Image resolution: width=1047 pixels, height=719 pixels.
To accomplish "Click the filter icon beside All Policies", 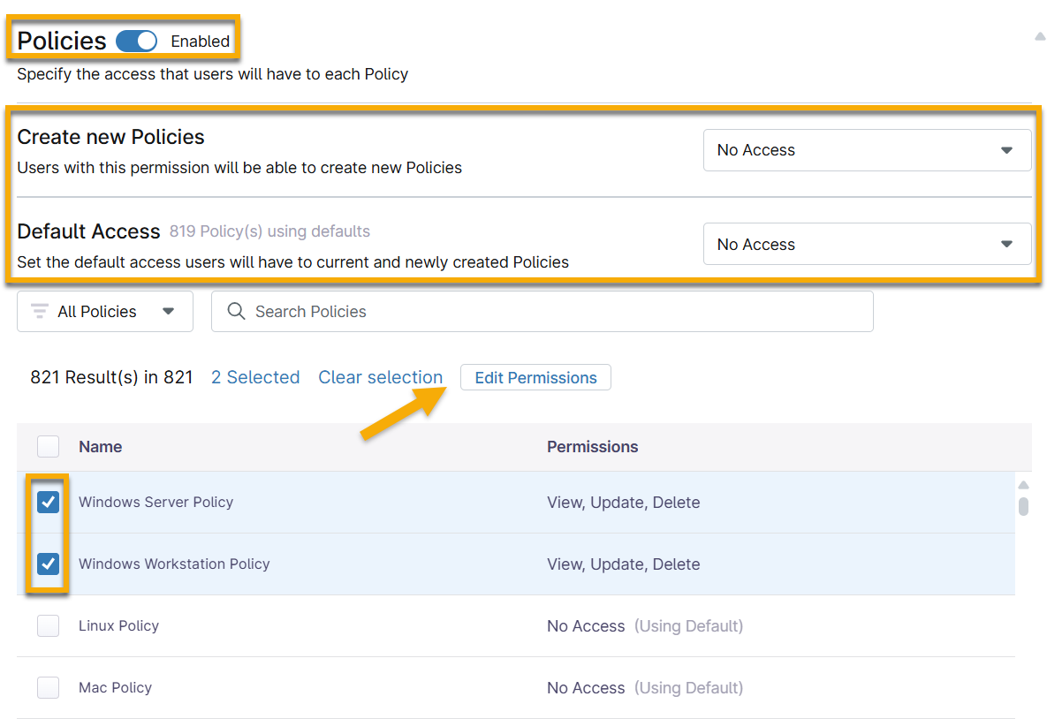I will coord(39,312).
